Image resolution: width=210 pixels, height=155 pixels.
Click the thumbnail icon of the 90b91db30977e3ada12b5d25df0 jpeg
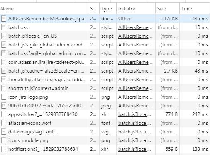(4, 106)
